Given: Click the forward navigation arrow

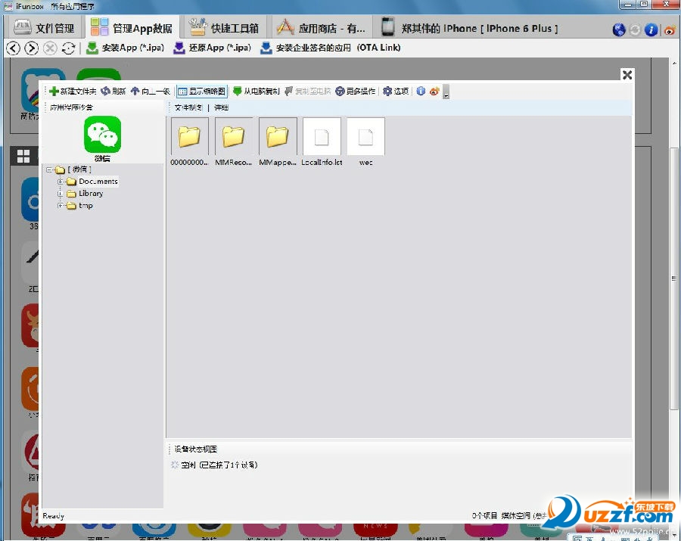Looking at the screenshot, I should (x=31, y=48).
